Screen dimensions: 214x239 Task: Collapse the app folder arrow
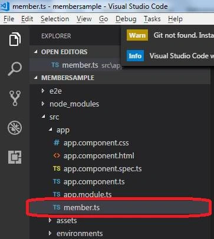[51, 130]
